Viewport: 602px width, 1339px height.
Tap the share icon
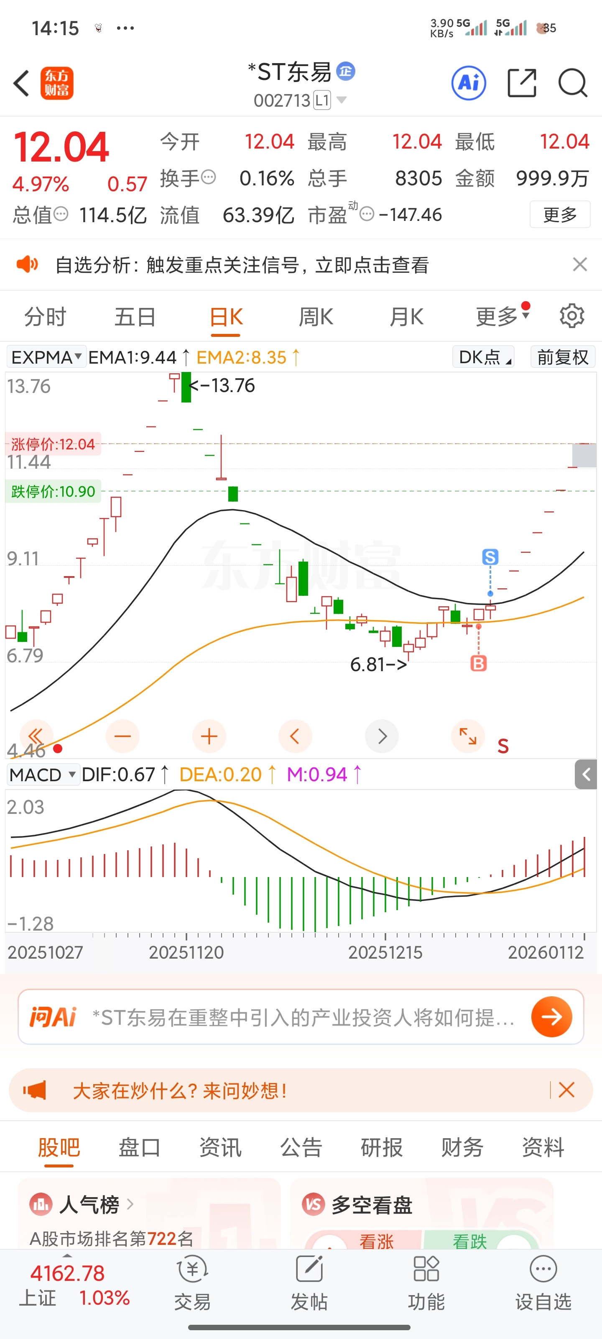pos(521,83)
